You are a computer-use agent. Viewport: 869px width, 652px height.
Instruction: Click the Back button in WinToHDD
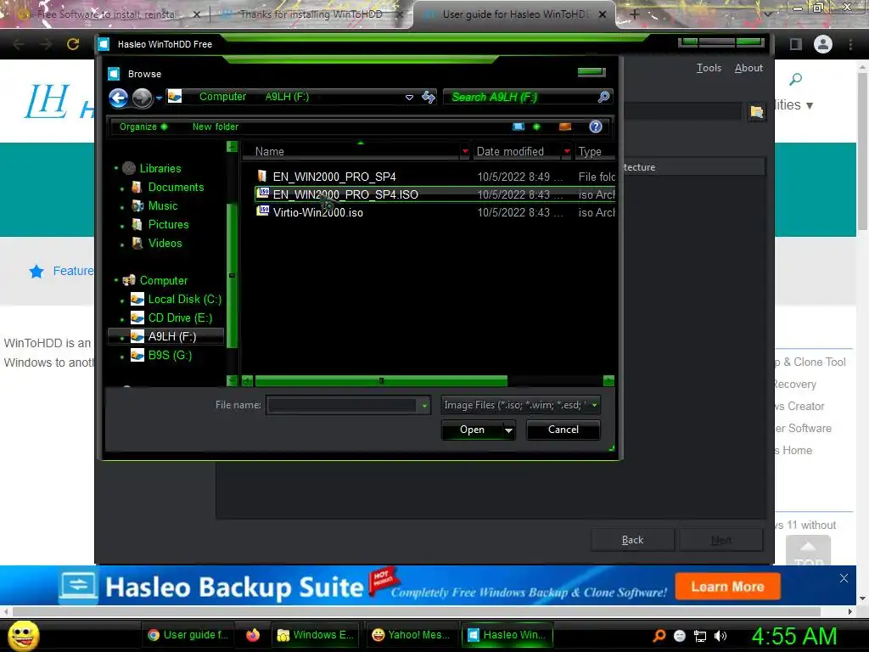[632, 539]
